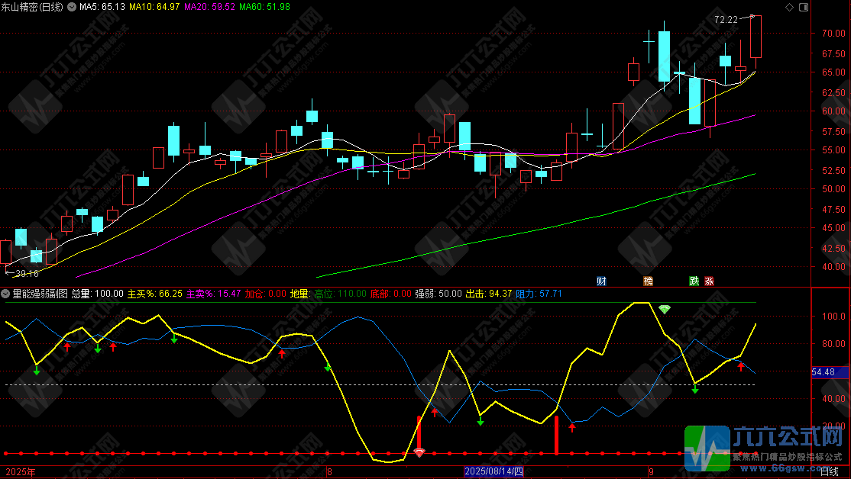Open the dropdown arrow beside 东山精密(日线)
The height and width of the screenshot is (479, 851).
coord(72,7)
